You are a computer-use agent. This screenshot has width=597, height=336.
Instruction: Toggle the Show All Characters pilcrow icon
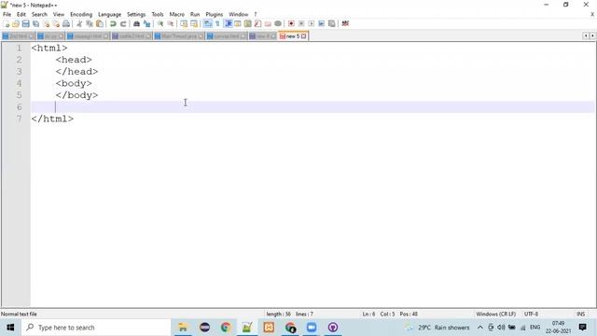pos(217,23)
